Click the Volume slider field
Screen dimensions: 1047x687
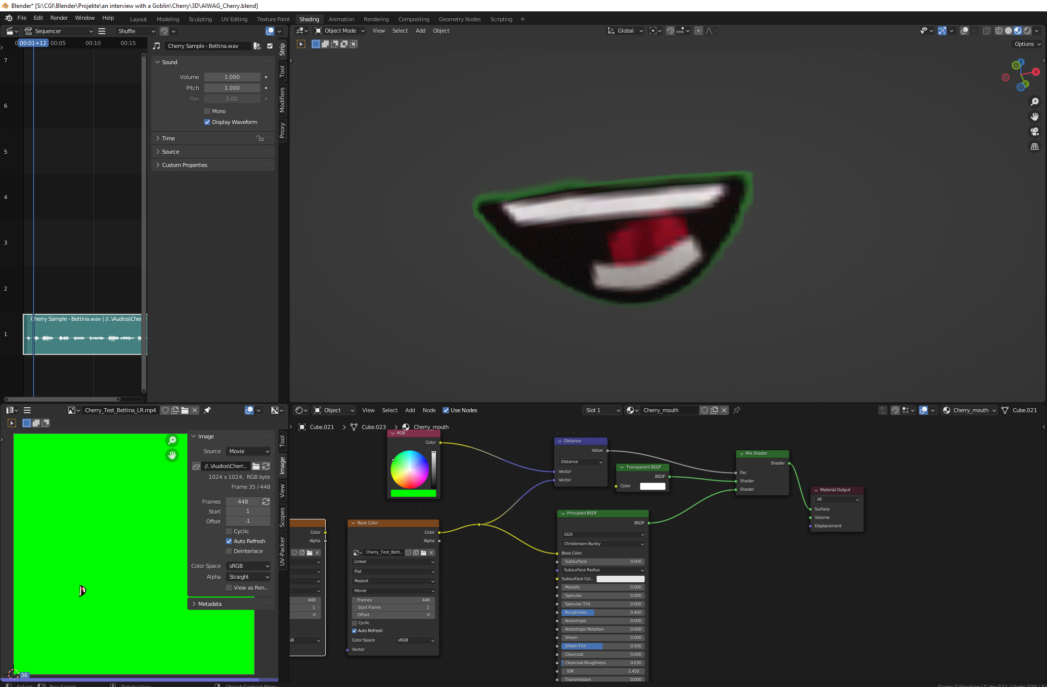[232, 77]
